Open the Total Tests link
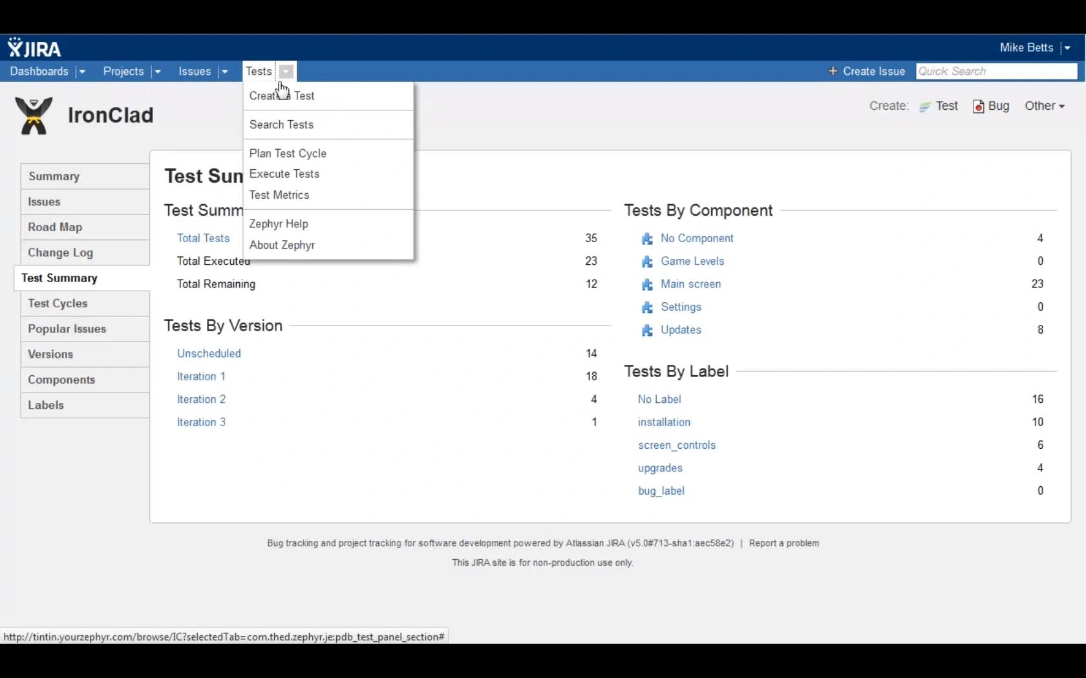Image resolution: width=1086 pixels, height=678 pixels. tap(203, 238)
